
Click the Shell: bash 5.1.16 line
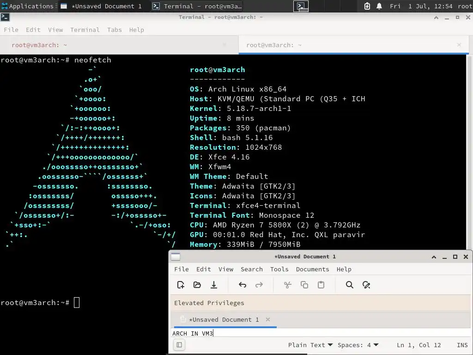click(231, 138)
